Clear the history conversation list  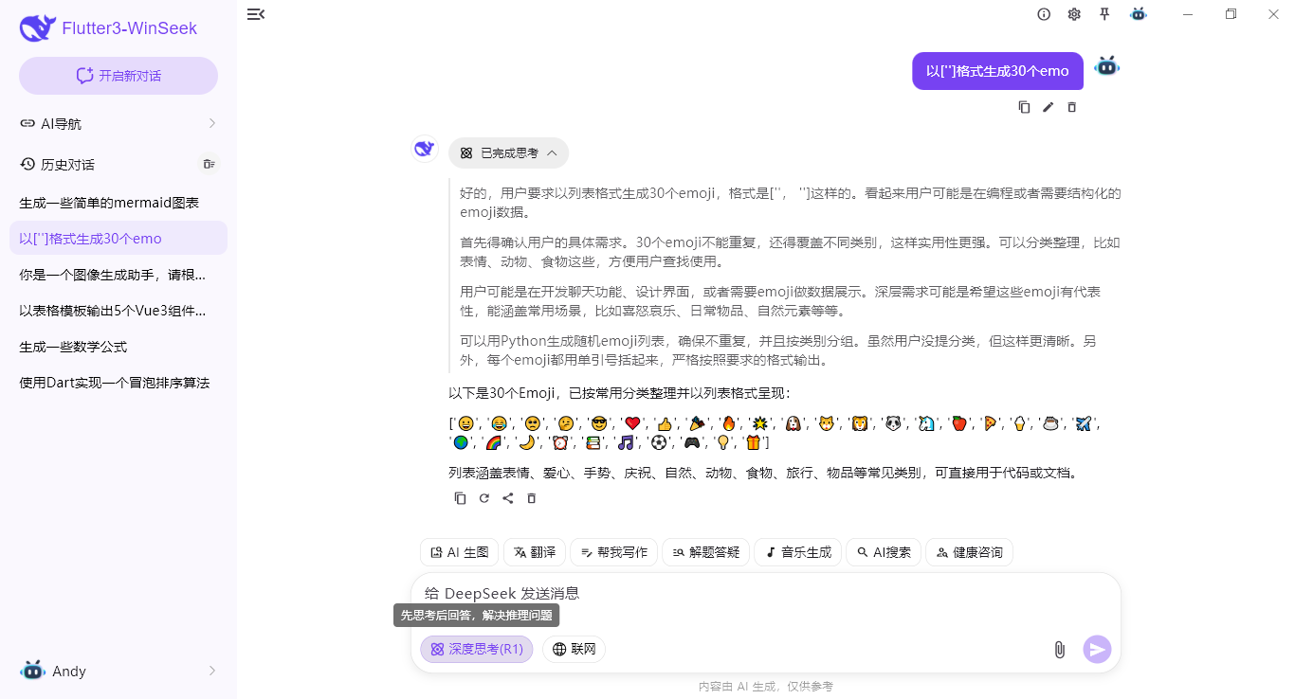[x=209, y=163]
